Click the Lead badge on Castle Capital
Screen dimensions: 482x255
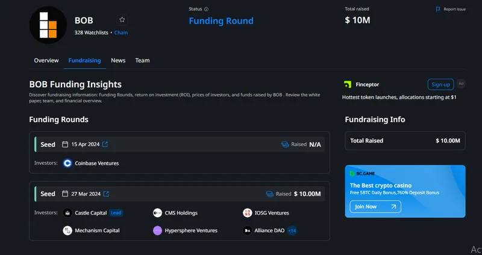tap(116, 213)
